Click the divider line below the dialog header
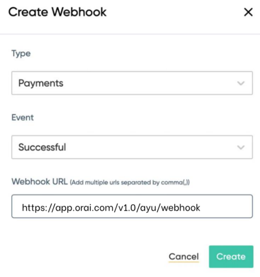 click(130, 34)
